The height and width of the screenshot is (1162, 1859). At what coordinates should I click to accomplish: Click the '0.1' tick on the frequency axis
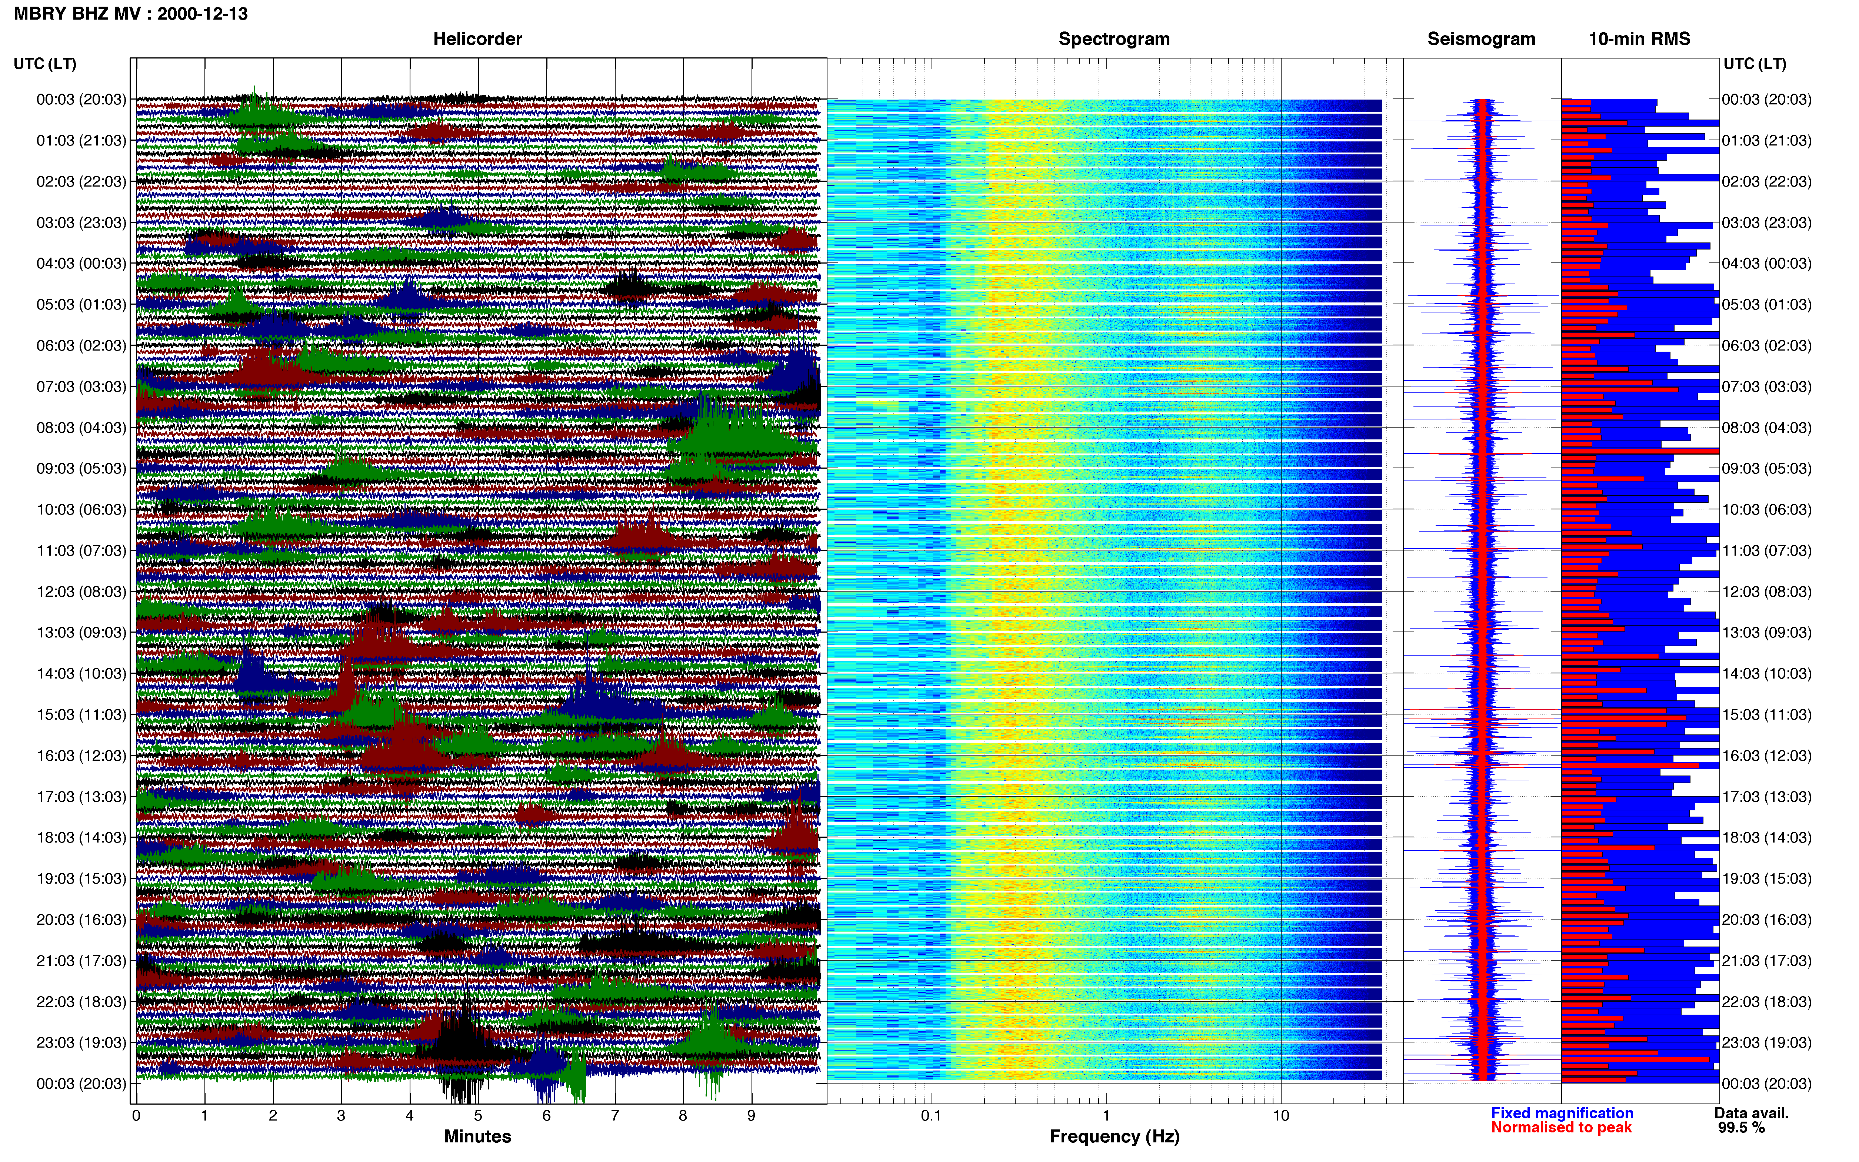[931, 1116]
